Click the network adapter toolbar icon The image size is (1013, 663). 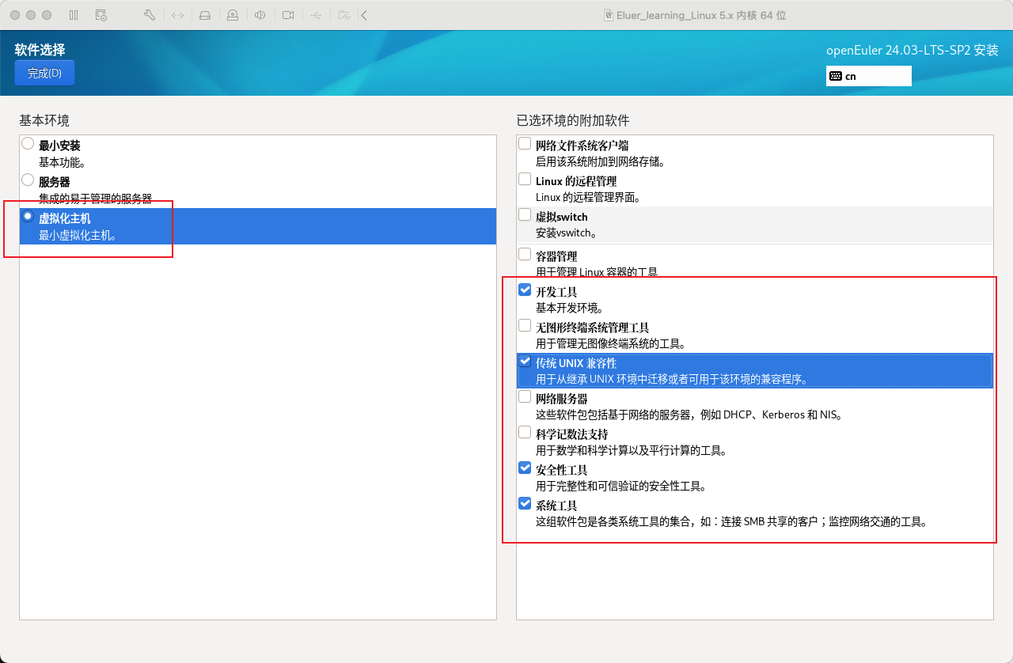pos(177,15)
